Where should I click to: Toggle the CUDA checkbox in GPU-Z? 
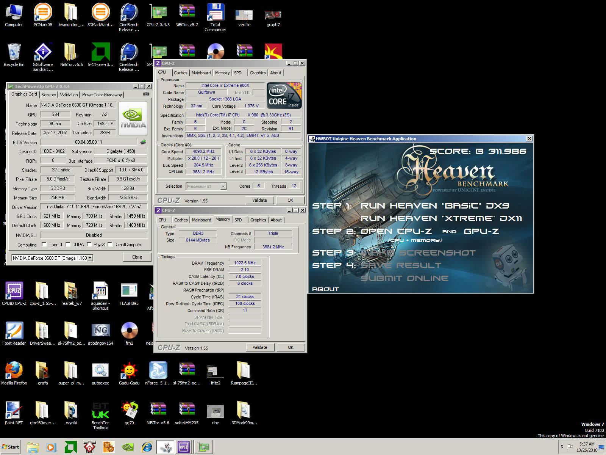(68, 245)
